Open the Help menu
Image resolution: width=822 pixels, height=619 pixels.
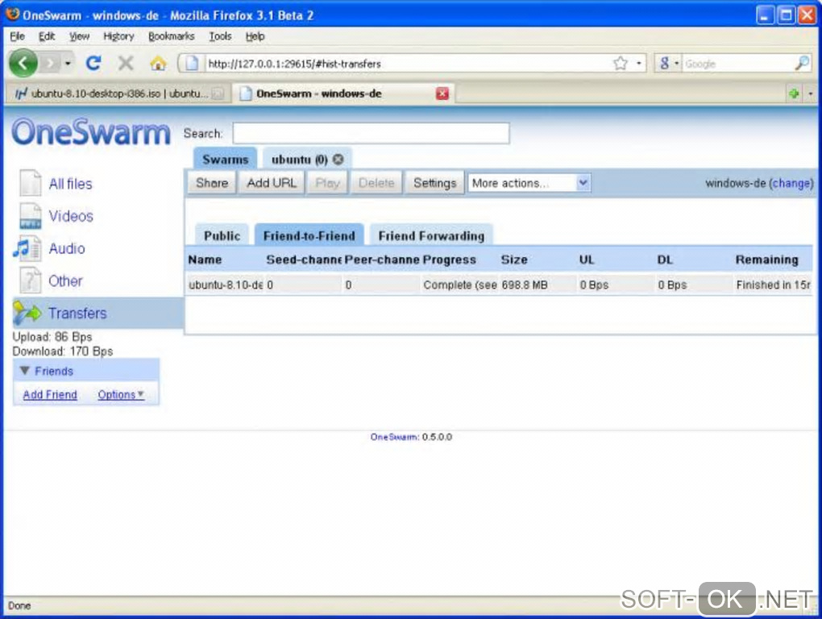tap(255, 36)
